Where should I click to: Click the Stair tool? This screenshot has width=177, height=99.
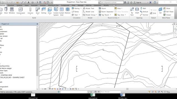point(75,15)
